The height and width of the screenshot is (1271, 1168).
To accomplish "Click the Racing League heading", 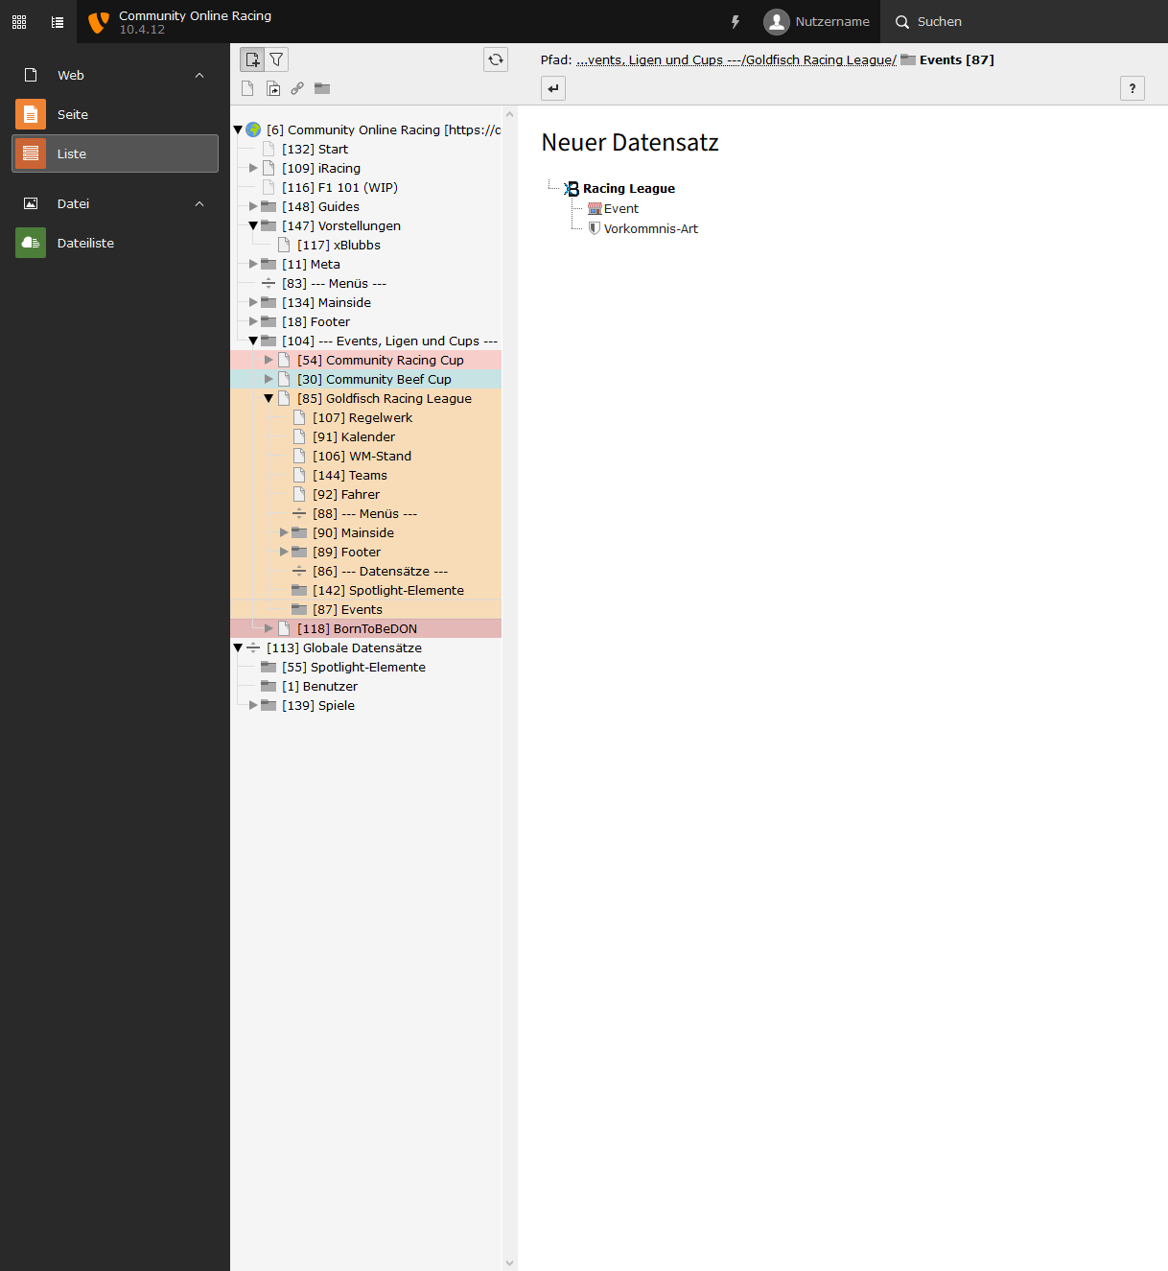I will 629,189.
